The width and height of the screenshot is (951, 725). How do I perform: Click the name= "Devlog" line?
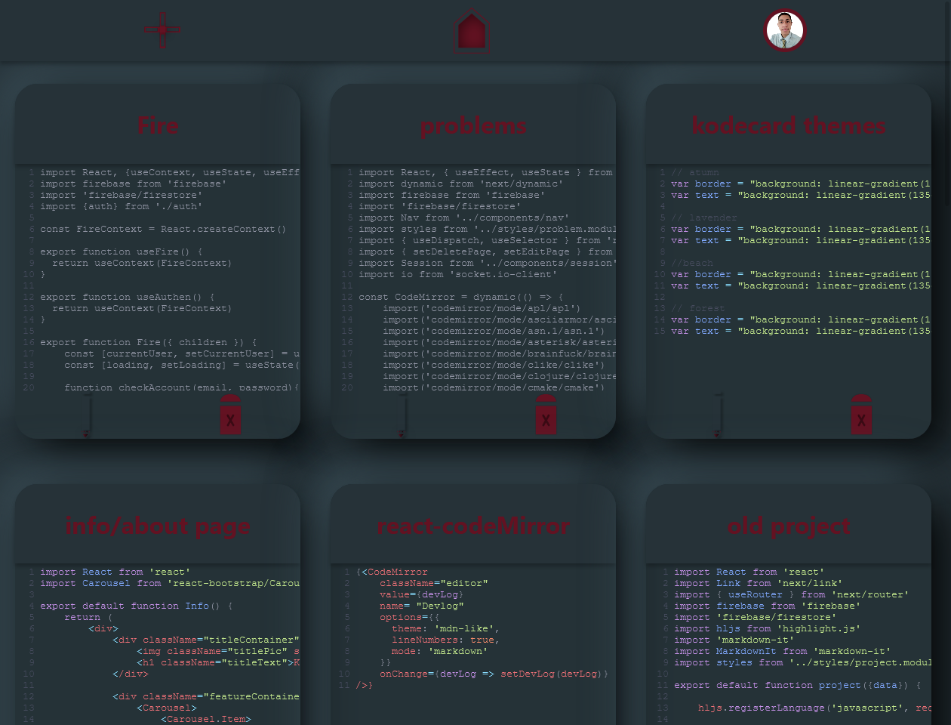tap(422, 606)
